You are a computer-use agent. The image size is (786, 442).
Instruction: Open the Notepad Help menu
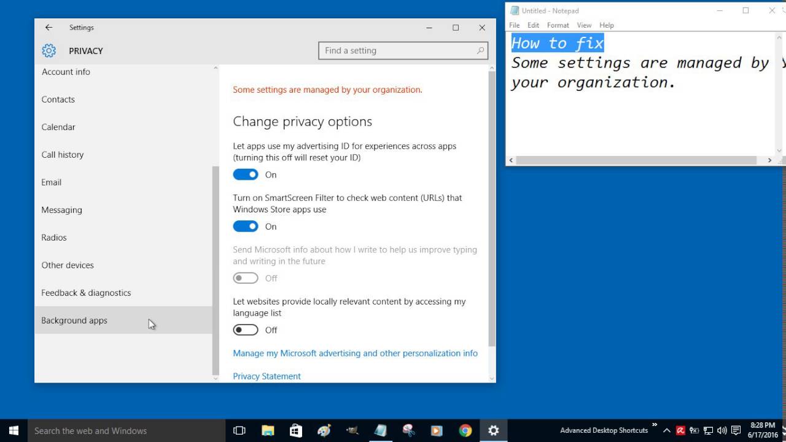pos(607,25)
